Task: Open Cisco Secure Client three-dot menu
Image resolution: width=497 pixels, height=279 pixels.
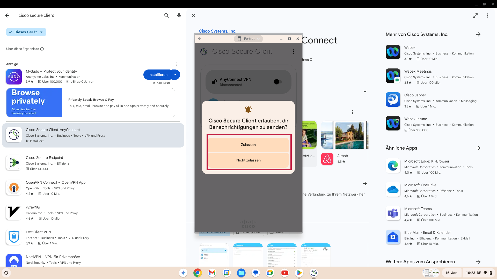Action: point(293,52)
